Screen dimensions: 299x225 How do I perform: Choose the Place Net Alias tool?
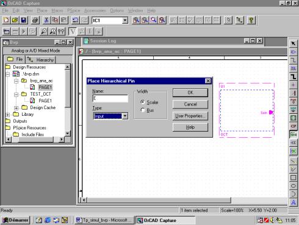coord(293,68)
